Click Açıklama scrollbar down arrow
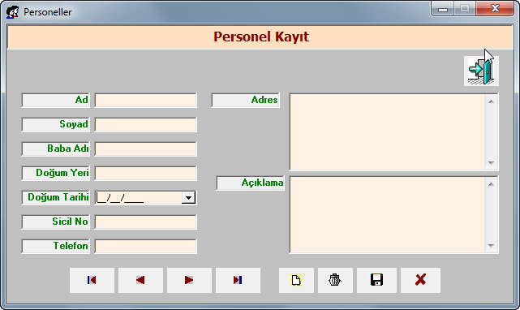This screenshot has height=310, width=520. click(491, 246)
